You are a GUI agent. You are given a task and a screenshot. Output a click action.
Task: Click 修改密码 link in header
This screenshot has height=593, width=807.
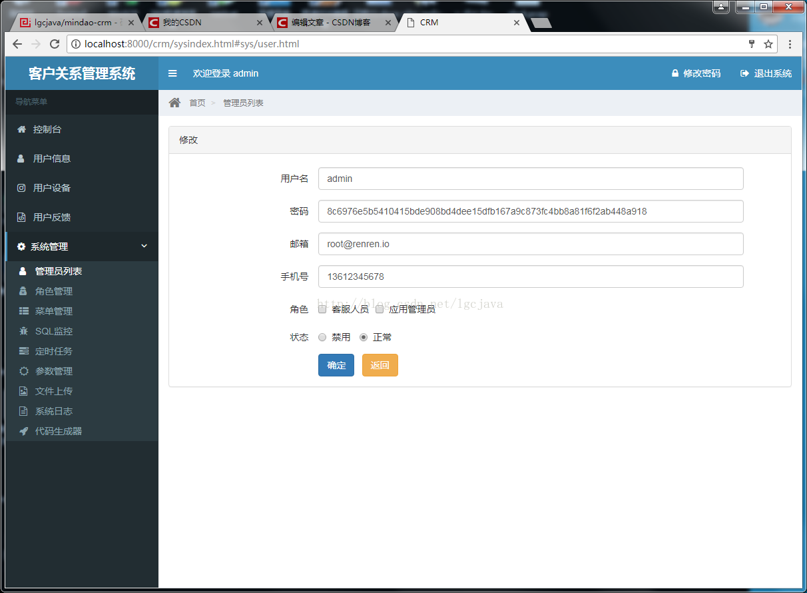702,73
